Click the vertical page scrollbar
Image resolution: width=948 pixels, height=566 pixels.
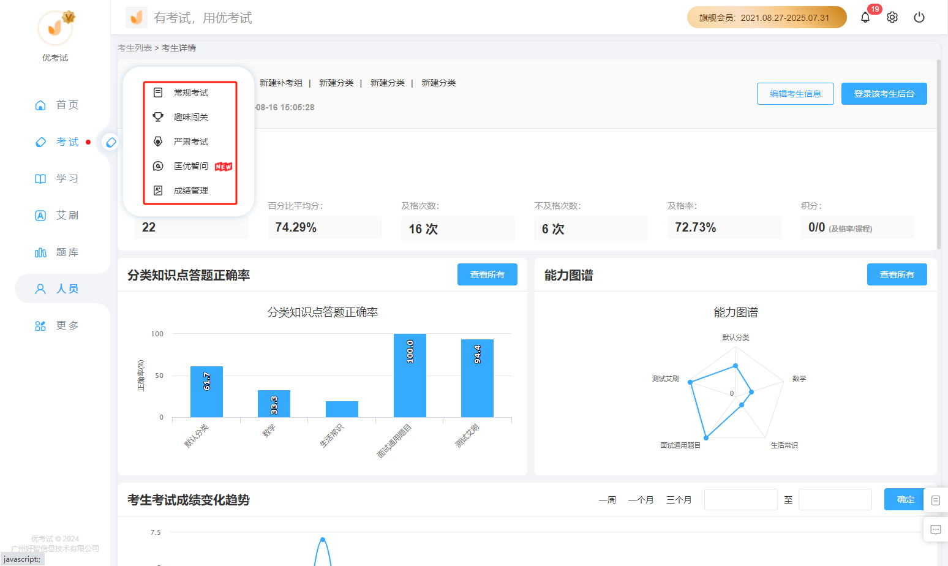(939, 153)
